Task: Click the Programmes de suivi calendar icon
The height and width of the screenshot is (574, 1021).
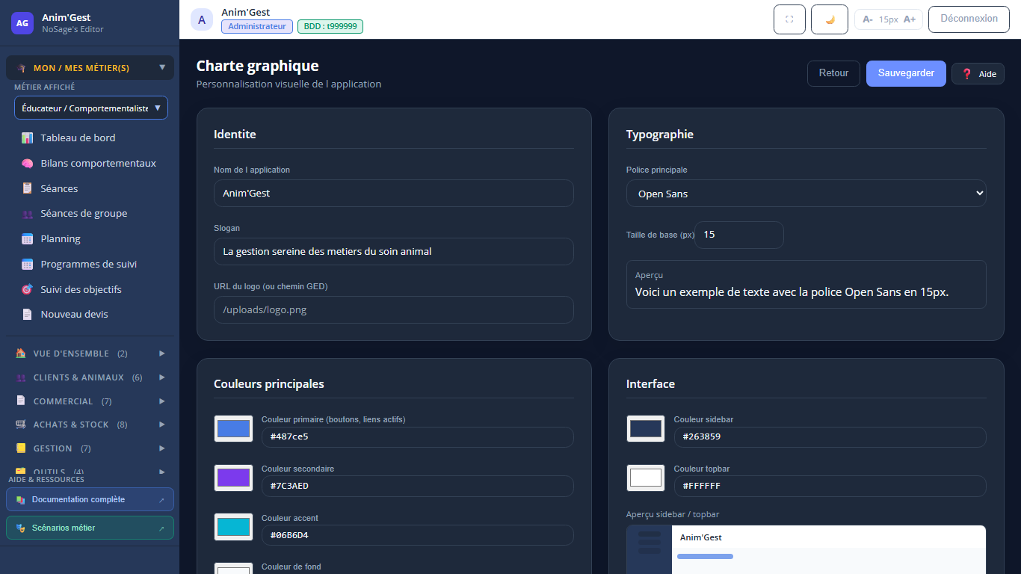Action: point(27,265)
